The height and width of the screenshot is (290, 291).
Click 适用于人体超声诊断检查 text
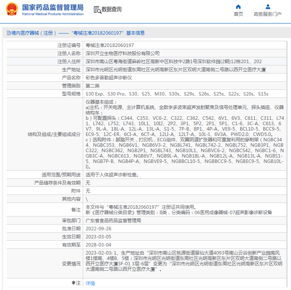[112, 175]
